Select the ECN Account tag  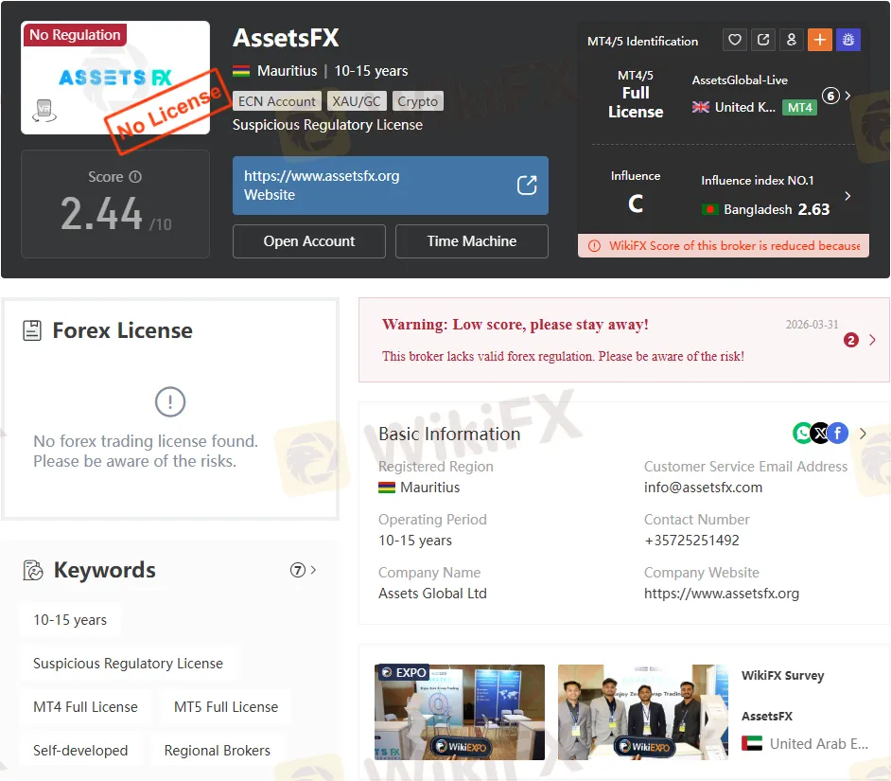pyautogui.click(x=277, y=101)
